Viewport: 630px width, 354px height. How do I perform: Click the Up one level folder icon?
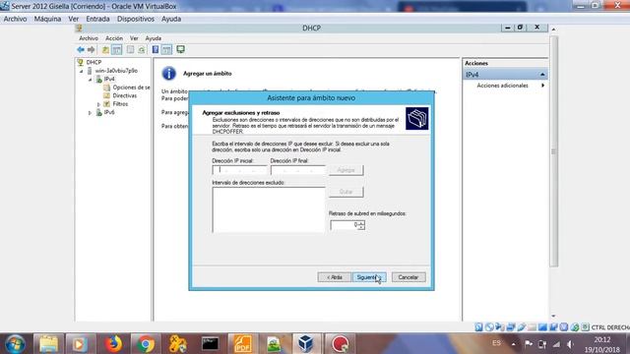coord(105,49)
